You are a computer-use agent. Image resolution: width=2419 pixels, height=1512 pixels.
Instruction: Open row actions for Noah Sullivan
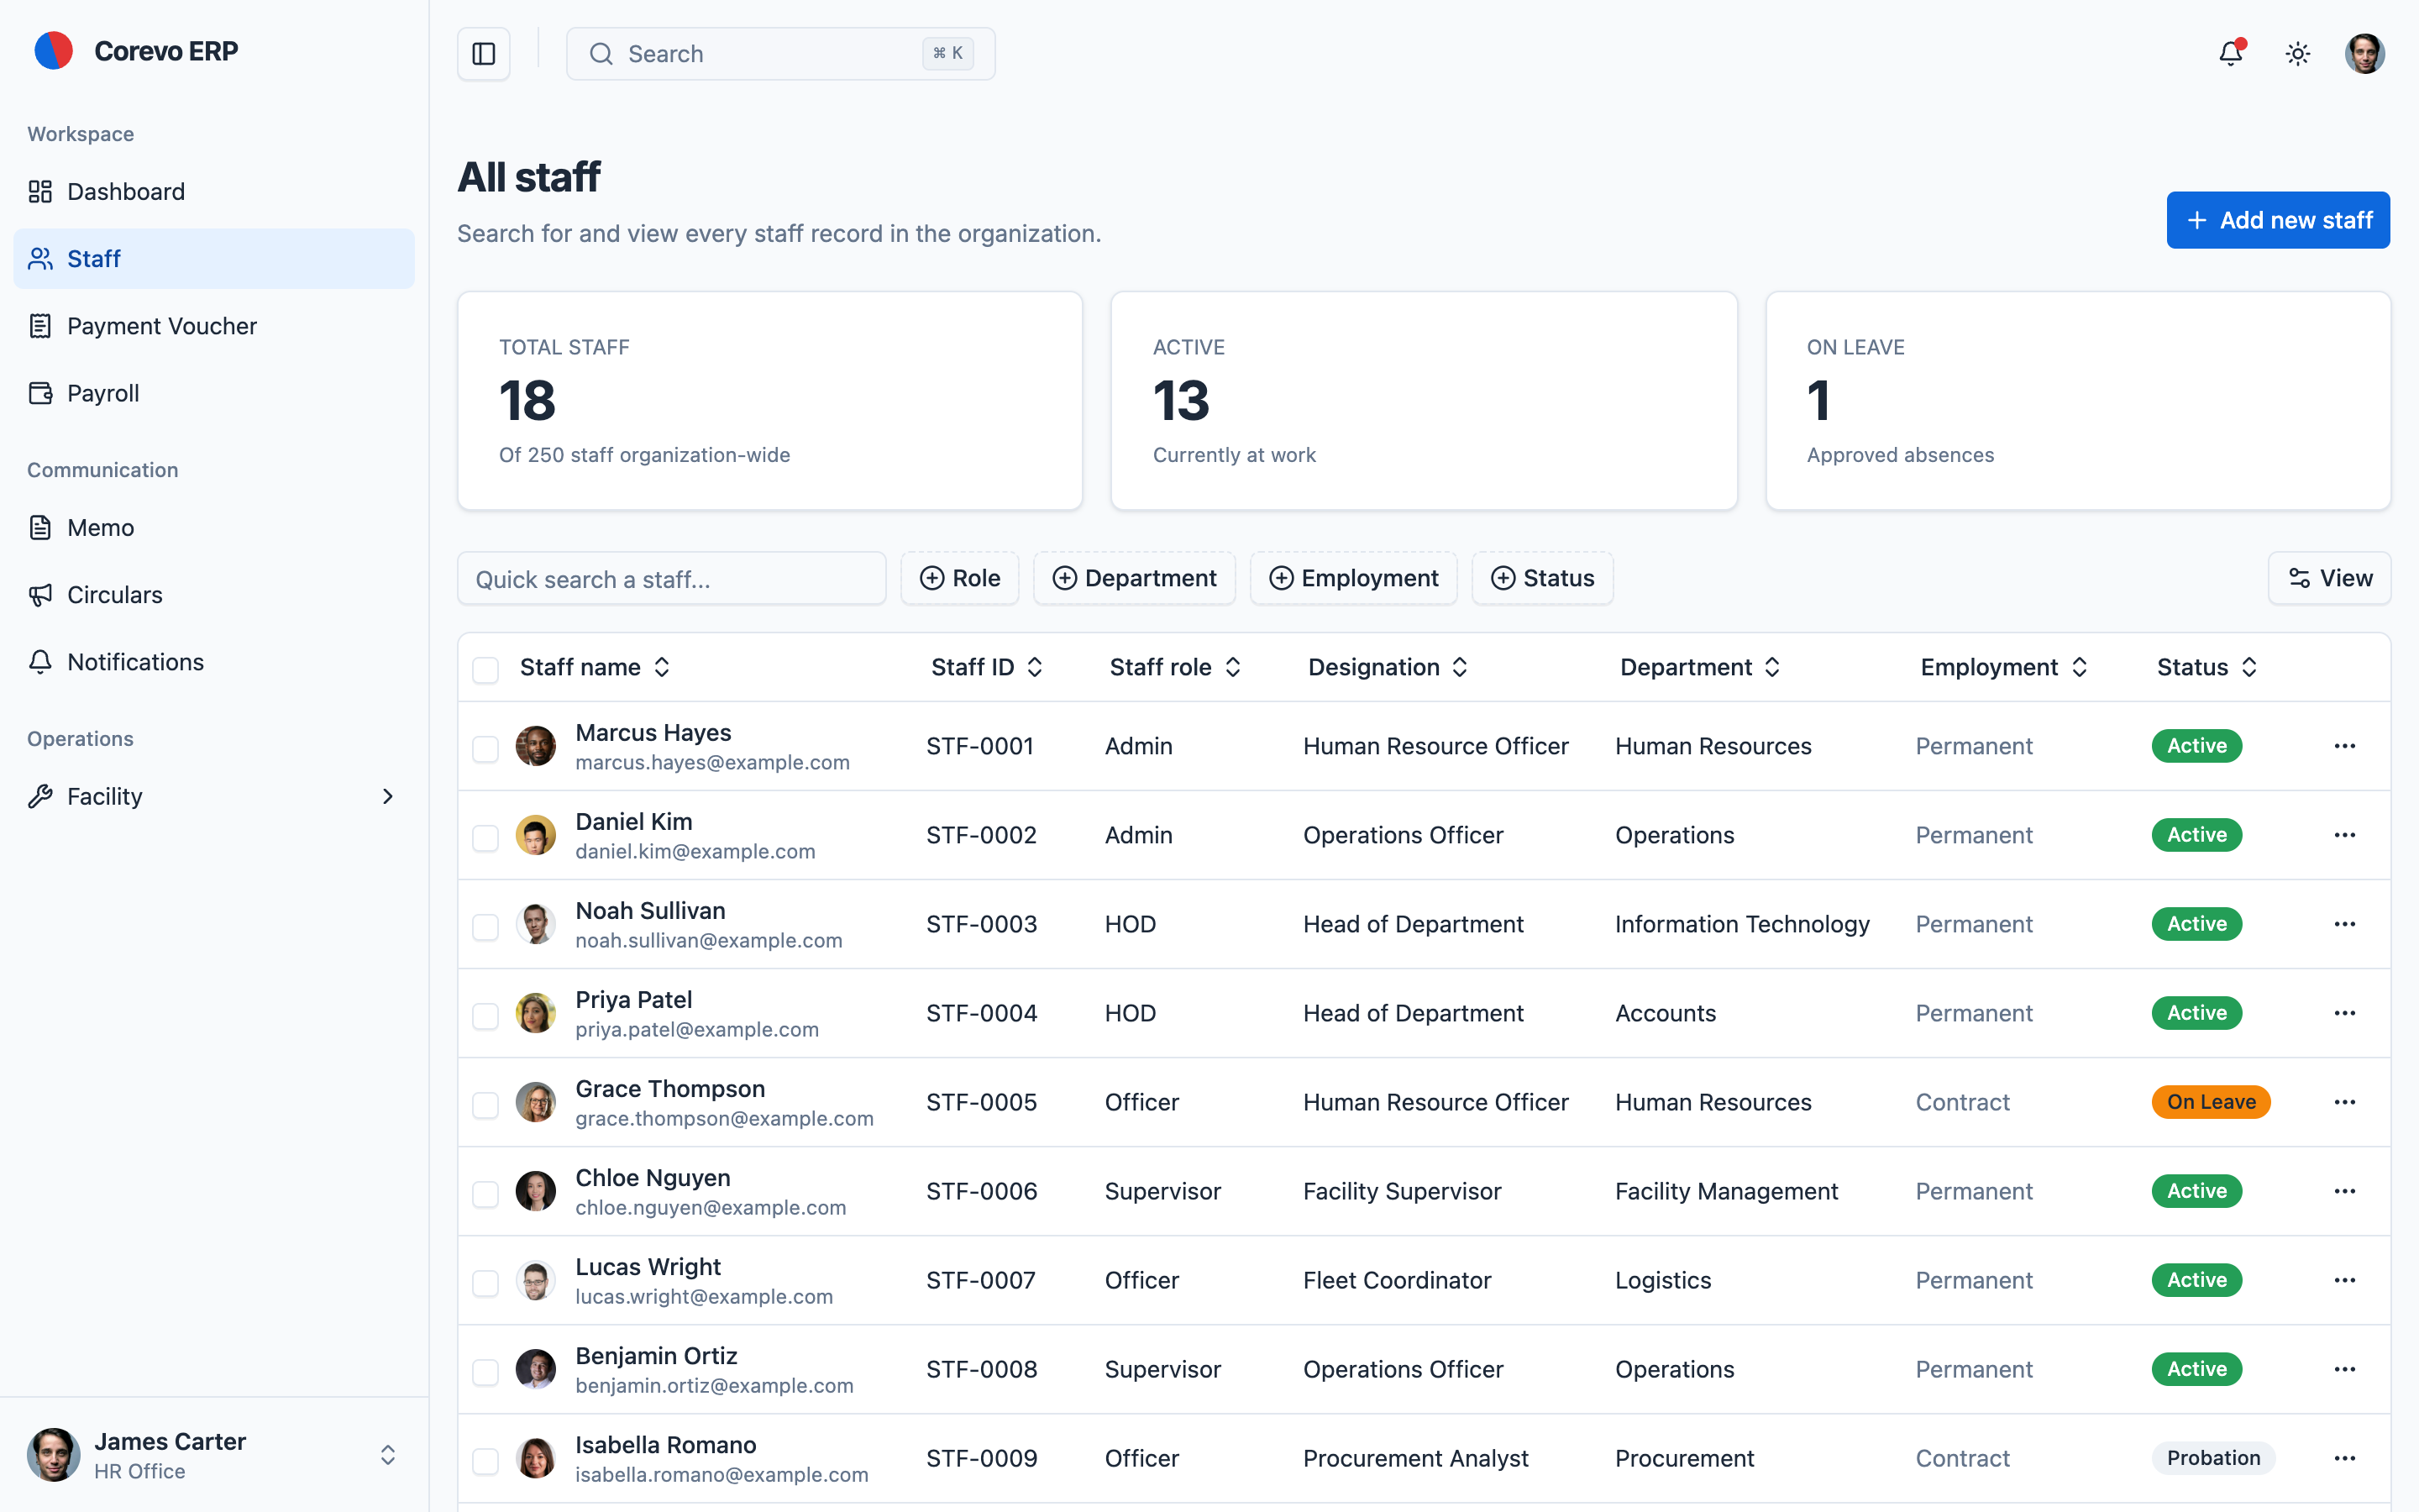(2345, 924)
